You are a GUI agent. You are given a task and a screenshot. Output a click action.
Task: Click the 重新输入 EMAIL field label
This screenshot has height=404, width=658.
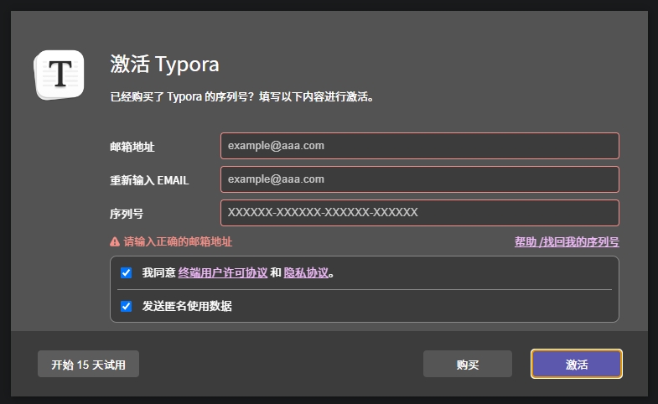tap(149, 180)
